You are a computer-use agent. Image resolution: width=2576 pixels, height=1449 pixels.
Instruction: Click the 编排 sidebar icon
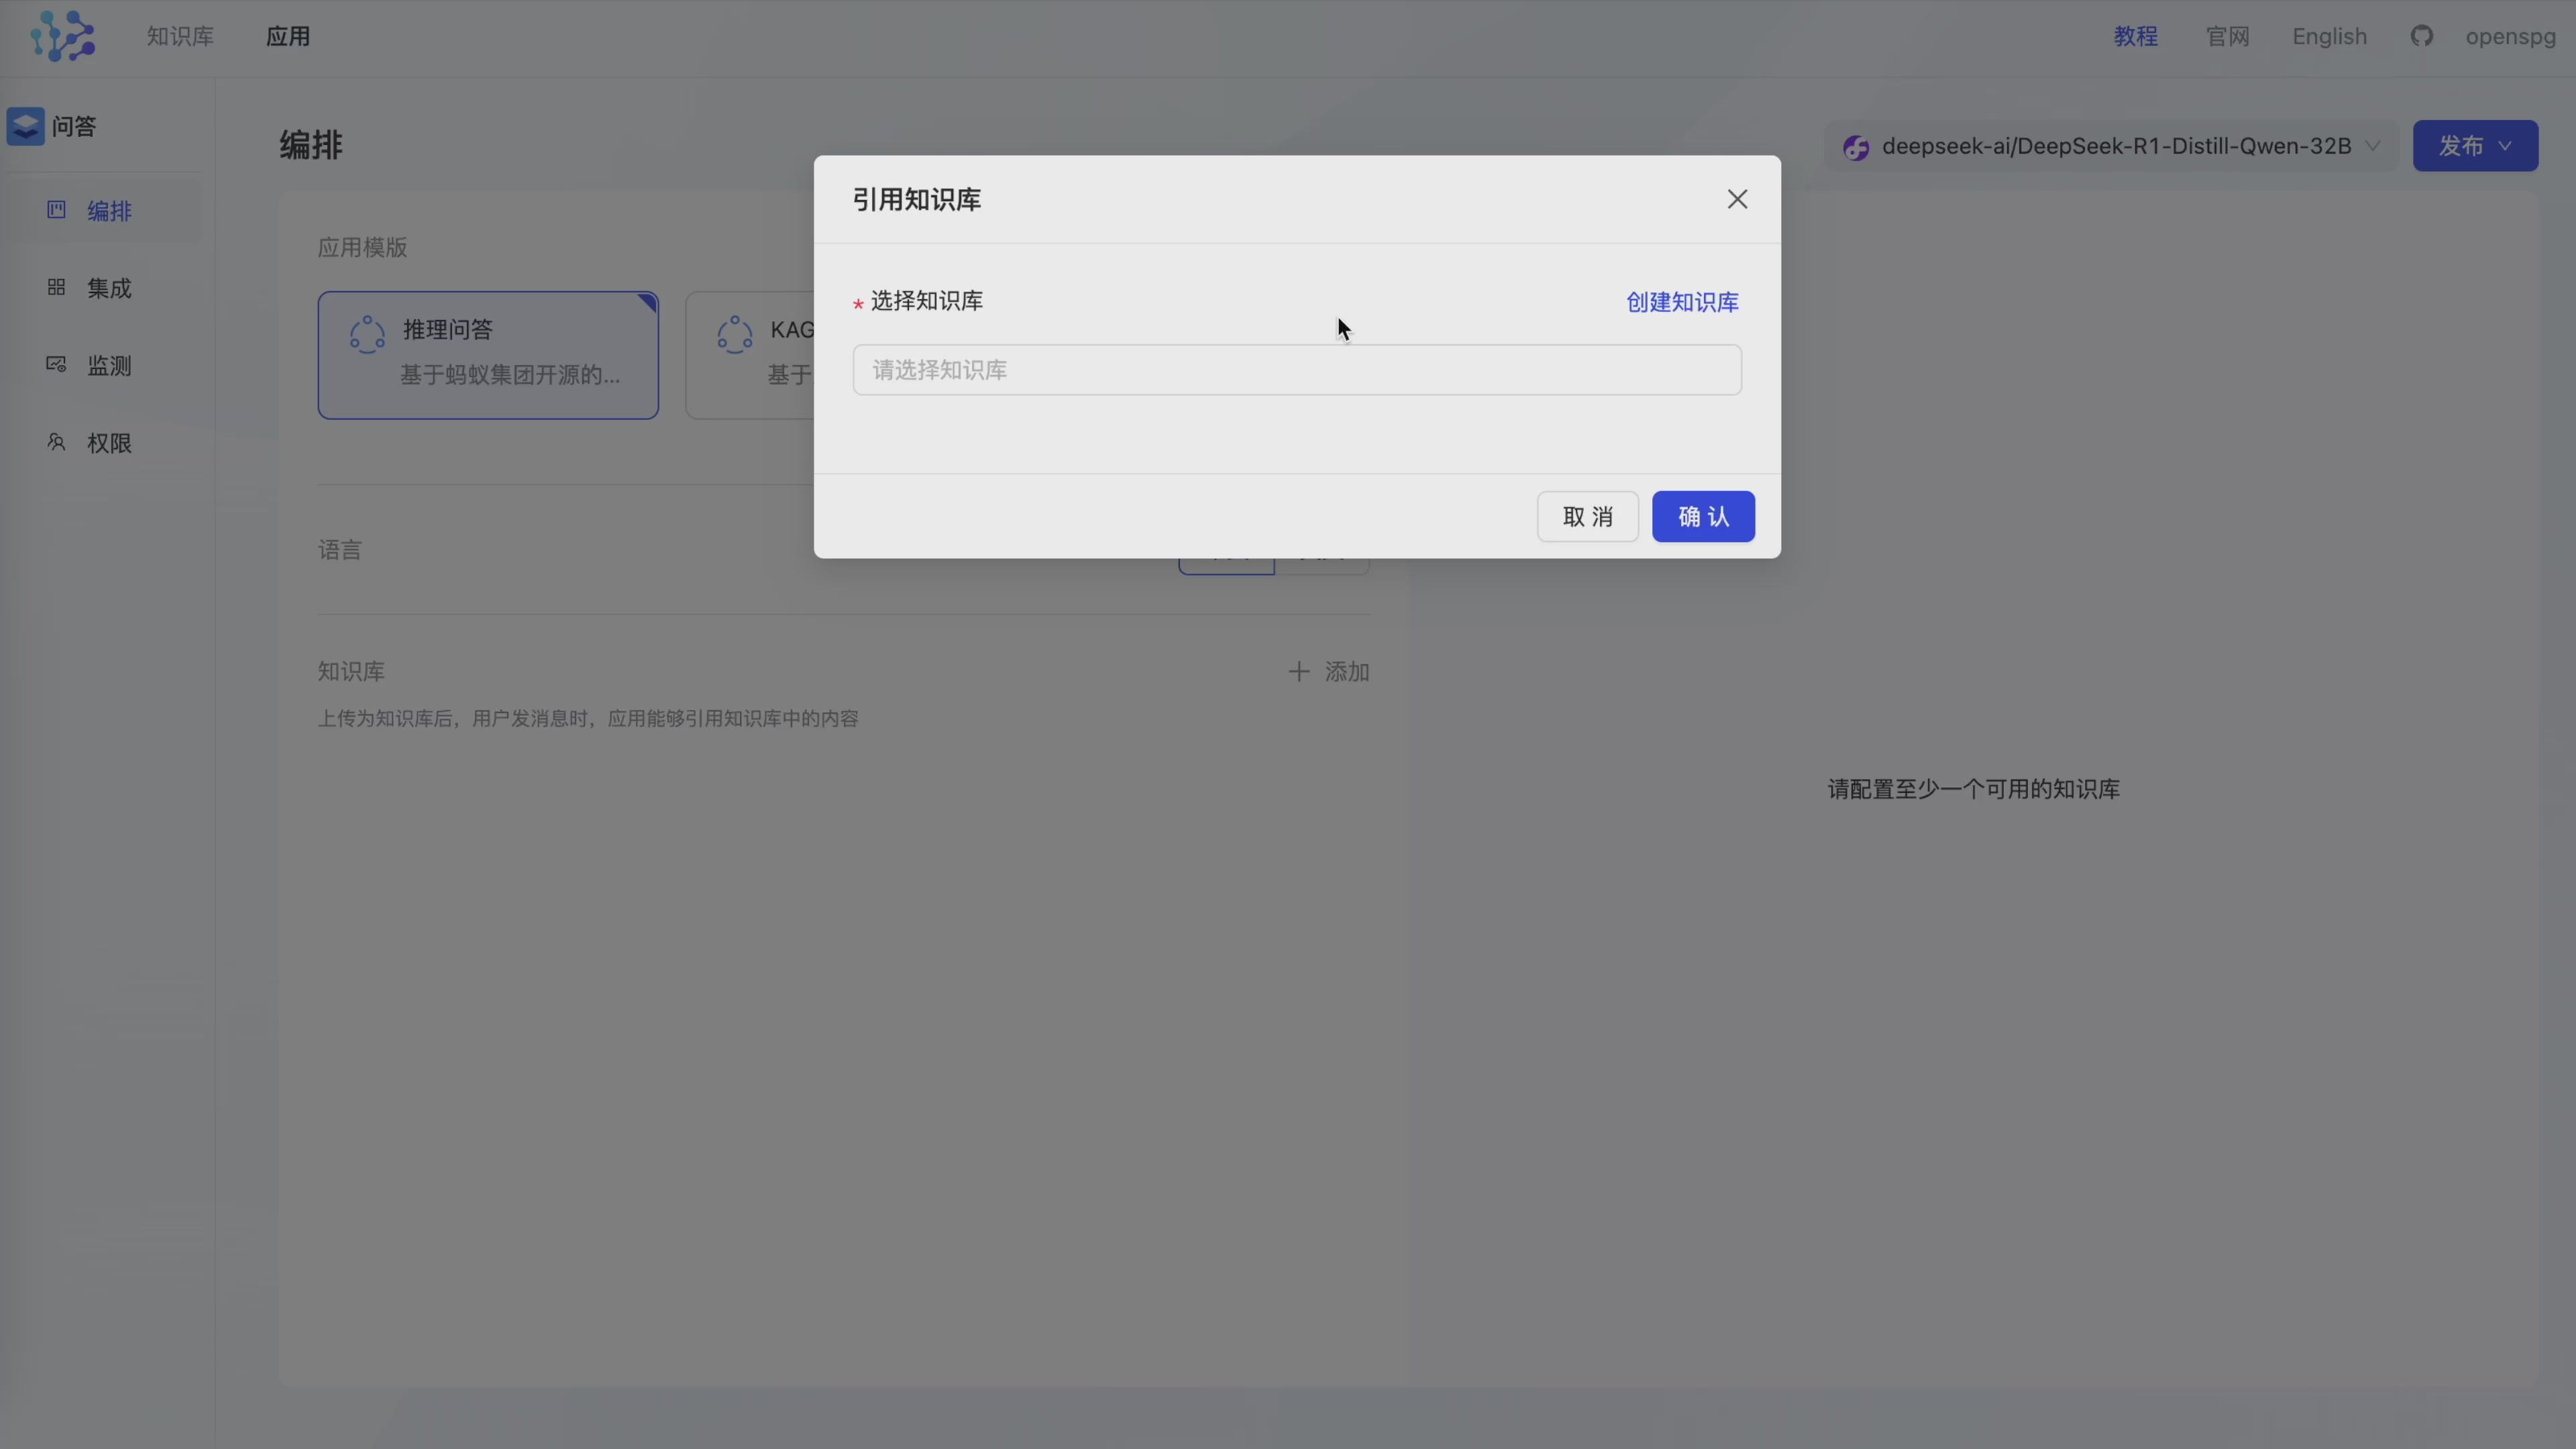click(x=56, y=210)
